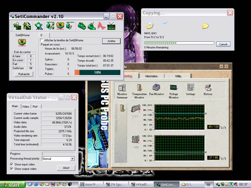Click the '2% [gu...' taskbar button
Image resolution: width=251 pixels, height=188 pixels.
click(116, 184)
